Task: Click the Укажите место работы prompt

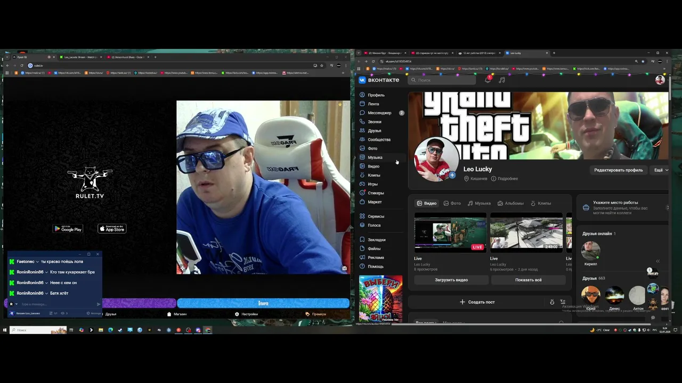Action: click(622, 207)
